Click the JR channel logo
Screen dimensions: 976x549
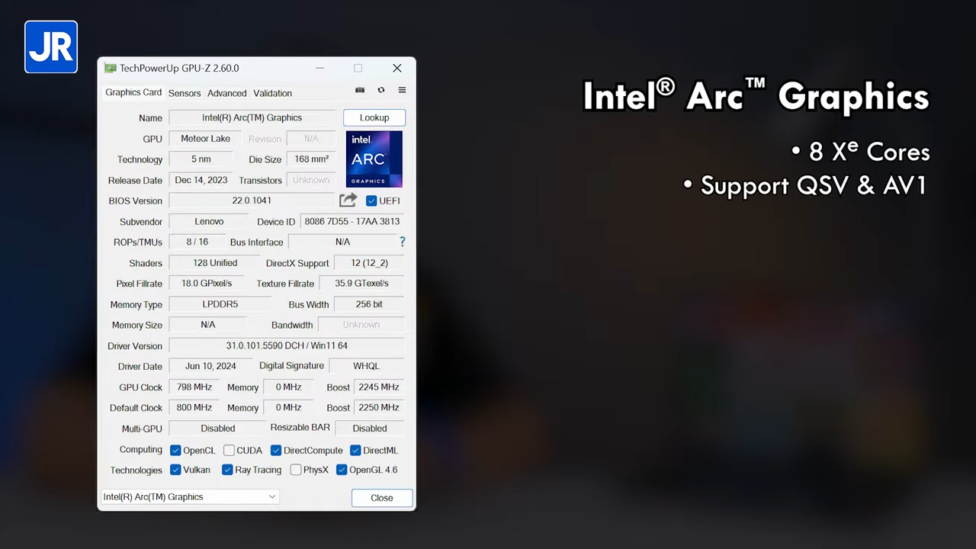[x=51, y=47]
